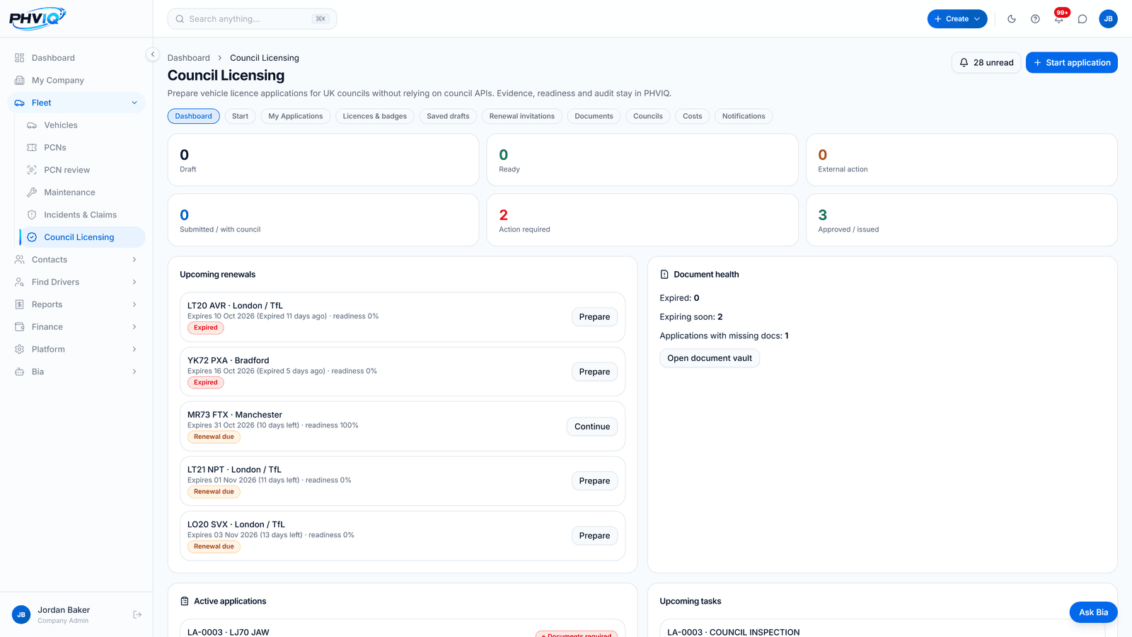Image resolution: width=1132 pixels, height=637 pixels.
Task: Click the log out icon beside Jordan Baker
Action: point(137,614)
